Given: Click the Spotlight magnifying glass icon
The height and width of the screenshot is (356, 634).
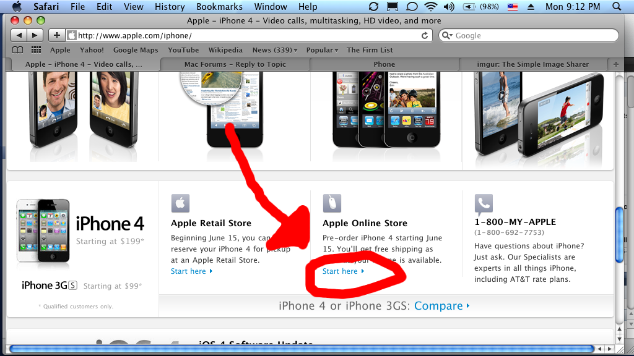Looking at the screenshot, I should 617,6.
